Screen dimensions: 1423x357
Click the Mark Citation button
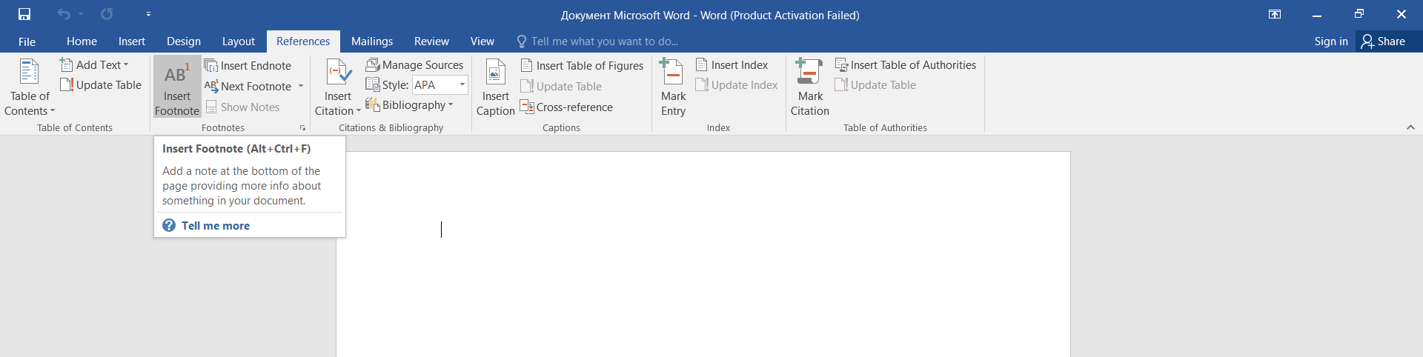809,87
